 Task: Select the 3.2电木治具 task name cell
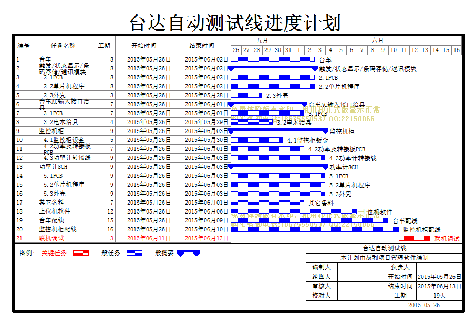63,122
